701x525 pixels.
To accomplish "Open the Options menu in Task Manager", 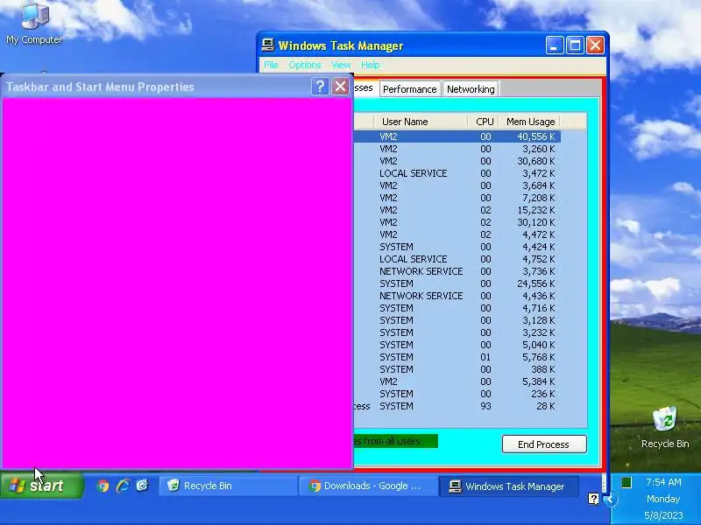I will (304, 65).
